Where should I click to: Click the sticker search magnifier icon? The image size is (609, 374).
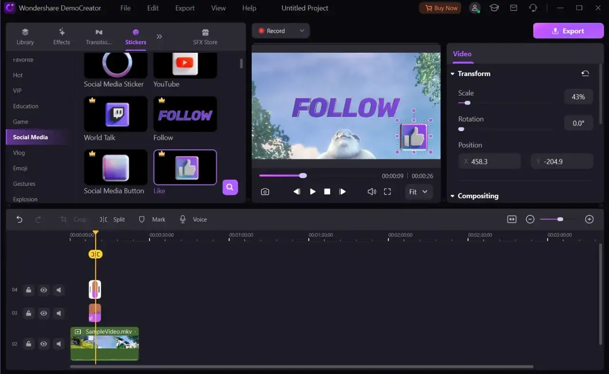coord(230,187)
